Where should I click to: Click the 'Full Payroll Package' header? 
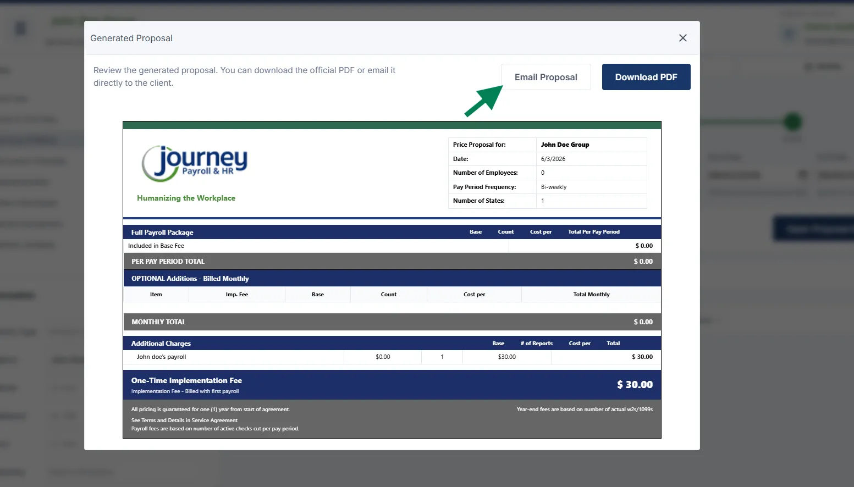[162, 232]
